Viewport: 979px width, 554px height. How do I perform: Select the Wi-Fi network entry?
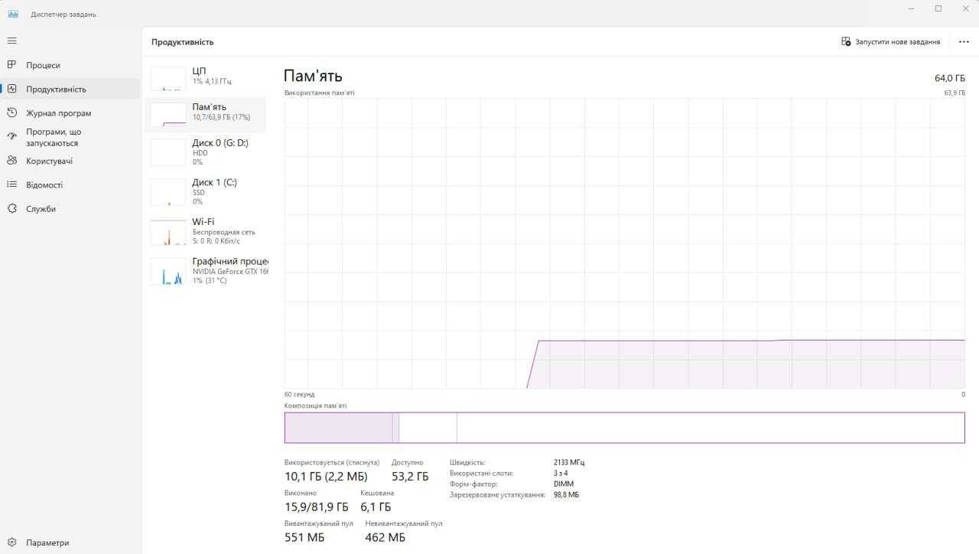pos(205,231)
